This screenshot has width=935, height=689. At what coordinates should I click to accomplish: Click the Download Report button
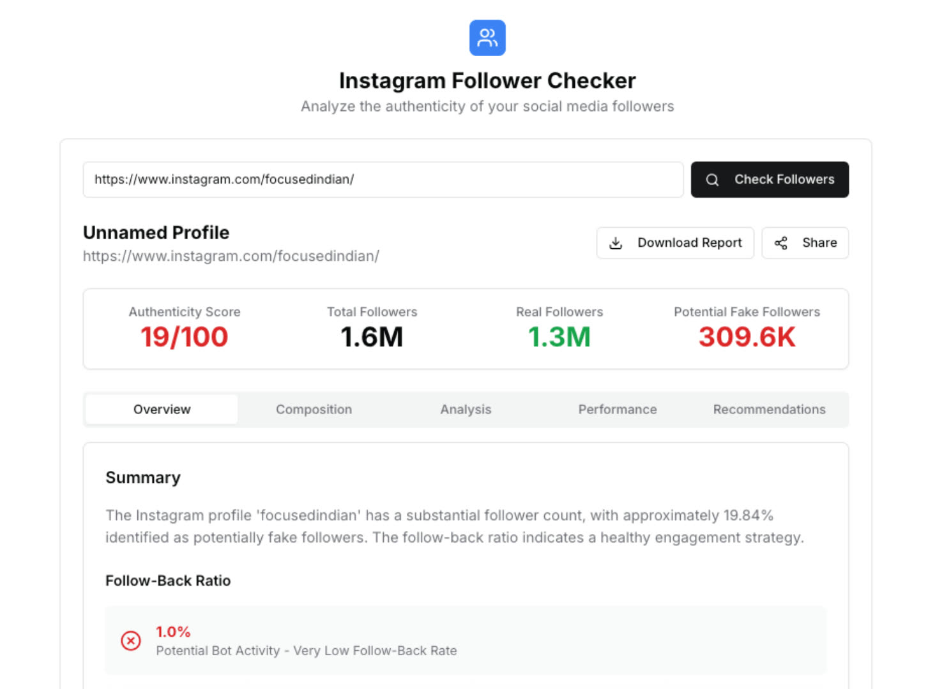[689, 243]
